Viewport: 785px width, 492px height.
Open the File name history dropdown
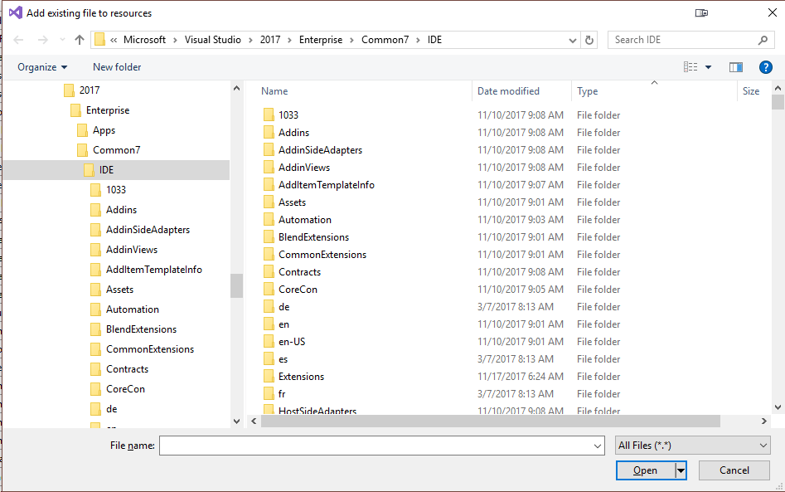598,446
